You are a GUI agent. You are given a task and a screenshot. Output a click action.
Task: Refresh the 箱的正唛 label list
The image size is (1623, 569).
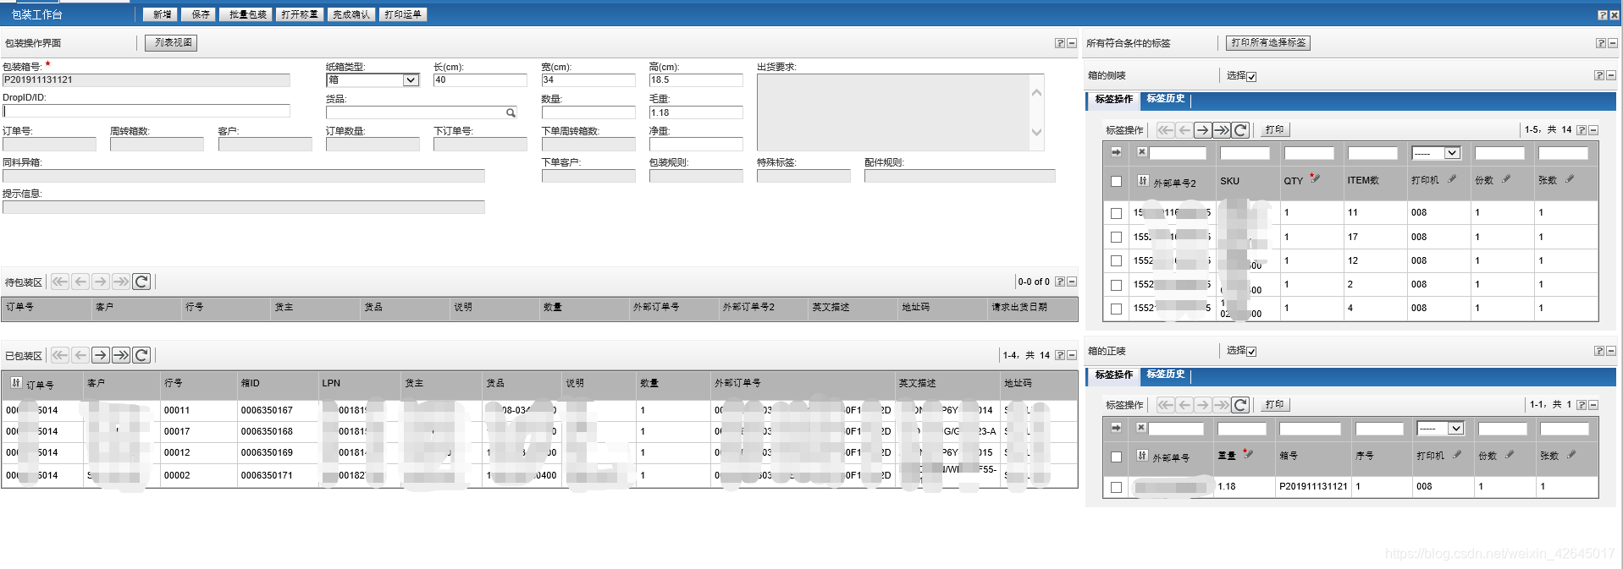tap(1240, 405)
